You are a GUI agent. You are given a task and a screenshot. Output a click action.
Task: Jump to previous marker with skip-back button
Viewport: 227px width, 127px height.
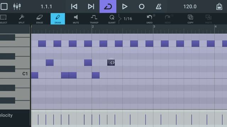point(74,6)
